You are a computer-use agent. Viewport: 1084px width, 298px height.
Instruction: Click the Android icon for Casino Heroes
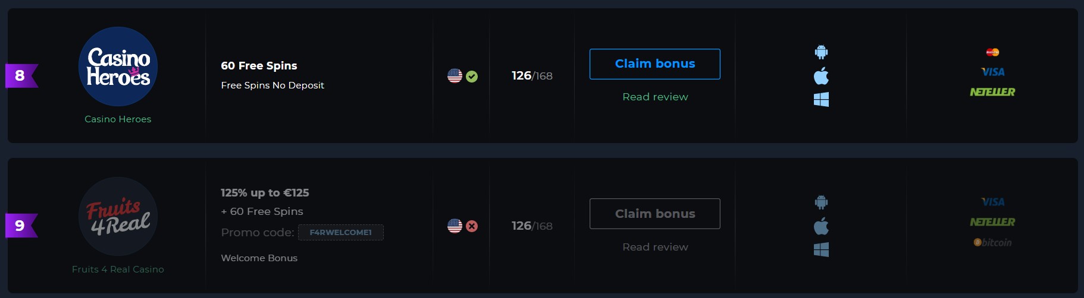(821, 52)
